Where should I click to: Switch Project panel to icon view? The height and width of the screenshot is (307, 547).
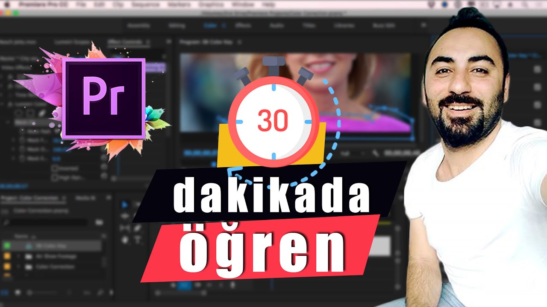(18, 293)
